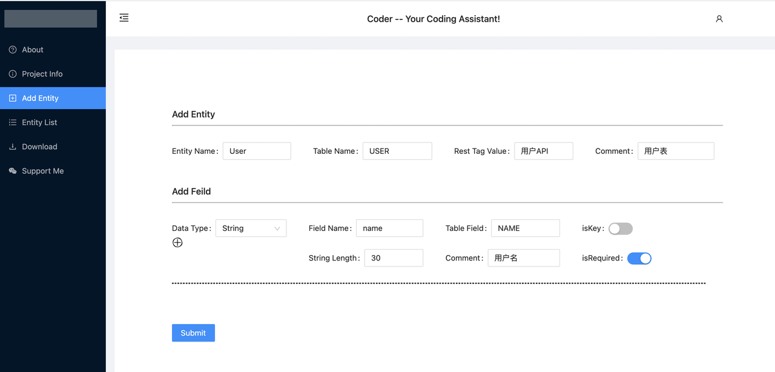Collapse the sidebar using the top-left menu icon
Viewport: 775px width, 372px height.
coord(124,18)
